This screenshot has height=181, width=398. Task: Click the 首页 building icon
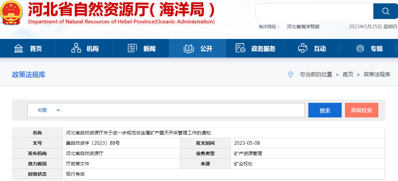[x=19, y=49]
